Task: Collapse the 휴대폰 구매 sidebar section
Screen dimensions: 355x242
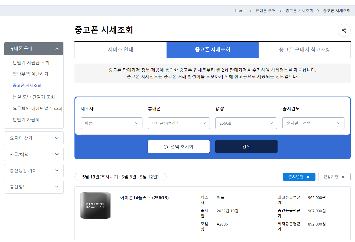Action: (34, 49)
